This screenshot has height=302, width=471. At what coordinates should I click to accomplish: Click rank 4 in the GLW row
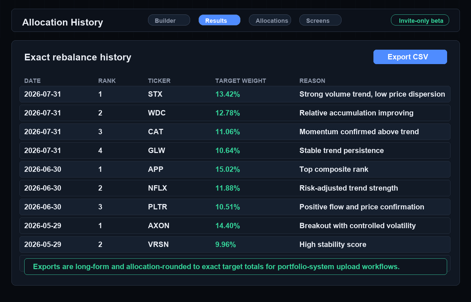100,151
